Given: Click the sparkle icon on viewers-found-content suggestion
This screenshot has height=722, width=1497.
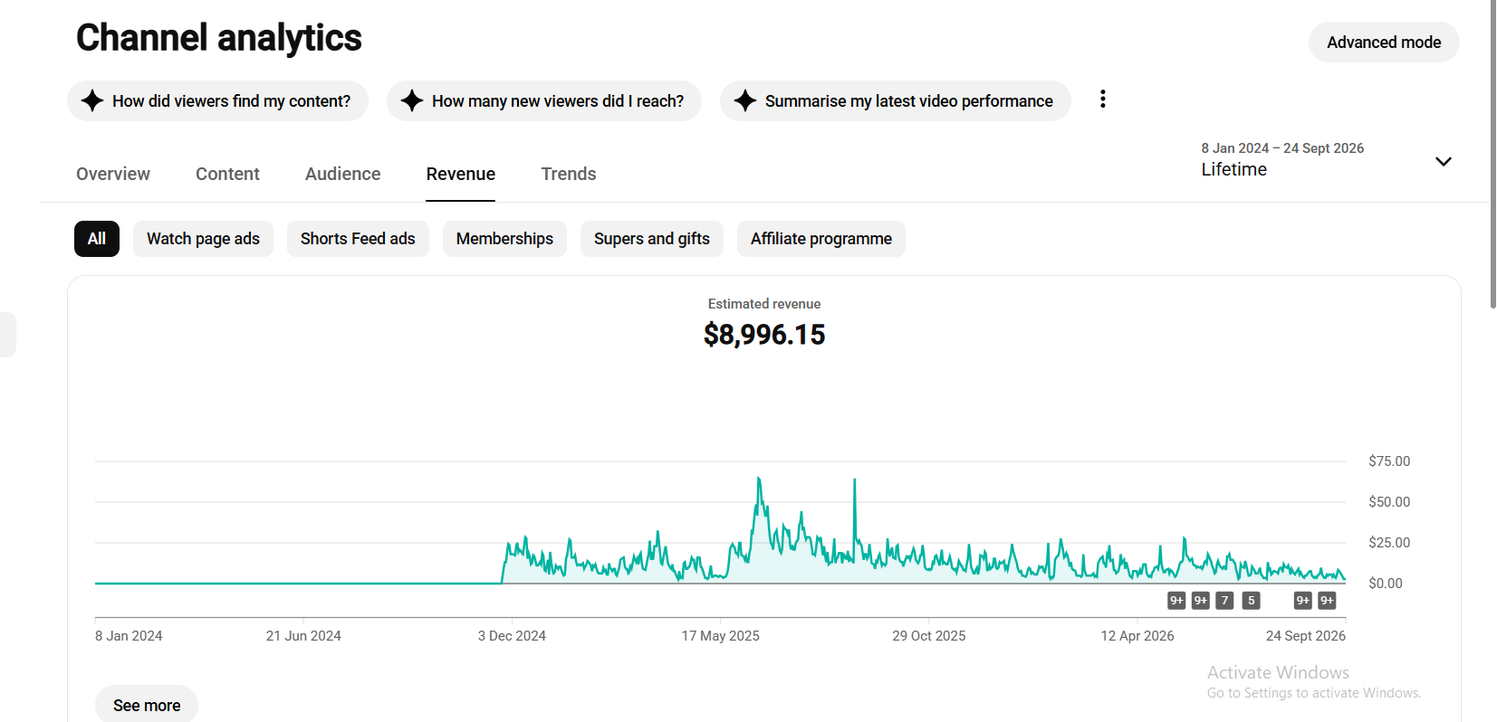Looking at the screenshot, I should (x=92, y=100).
